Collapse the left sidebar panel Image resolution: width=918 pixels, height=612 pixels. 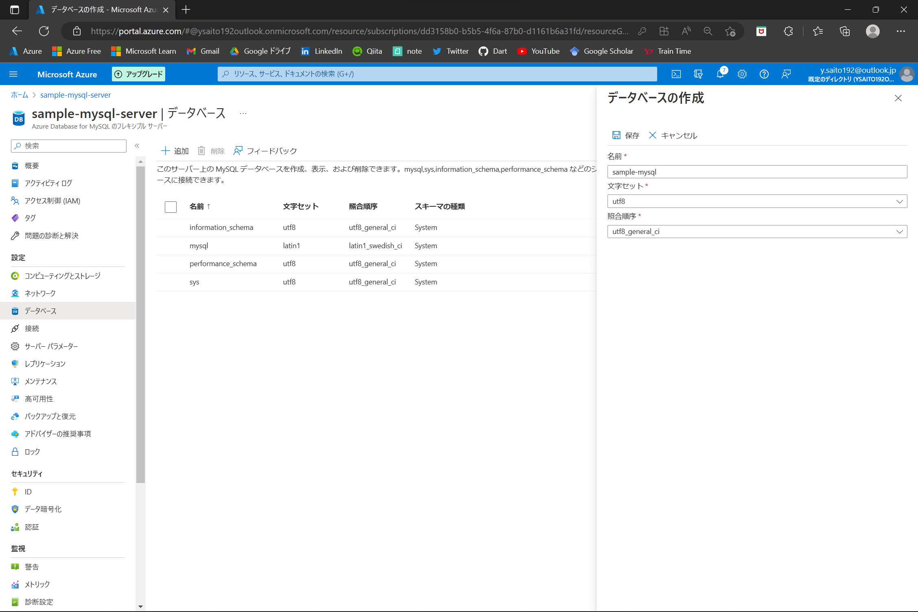[138, 145]
